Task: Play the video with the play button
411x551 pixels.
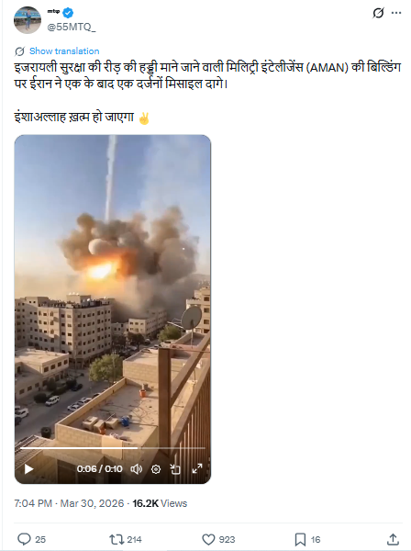Action: tap(28, 469)
